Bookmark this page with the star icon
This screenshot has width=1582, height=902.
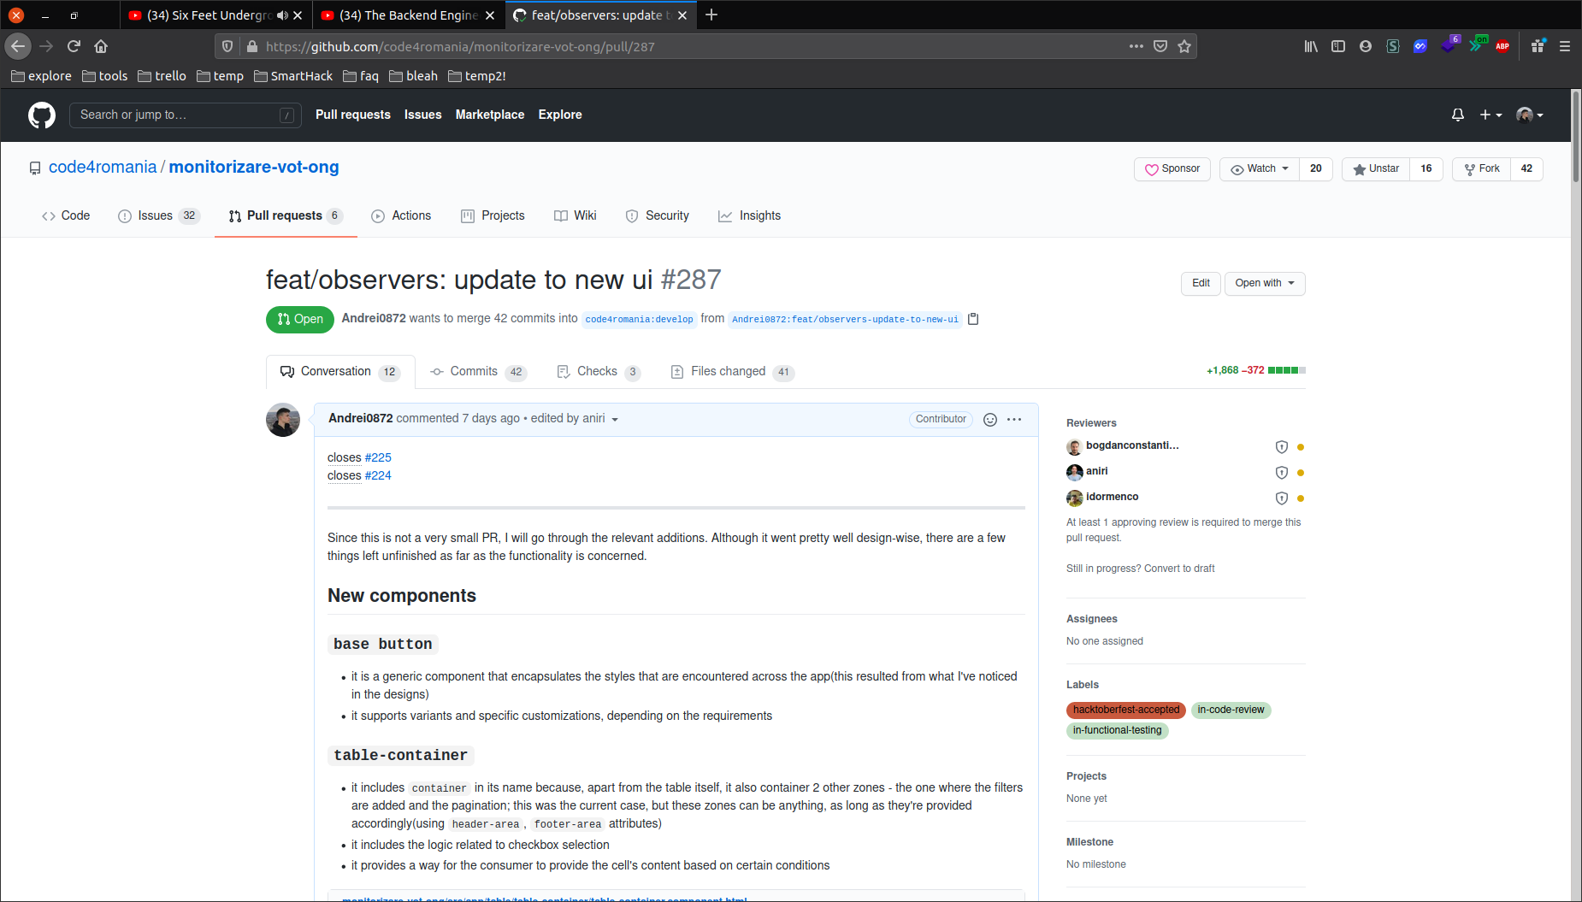tap(1184, 47)
